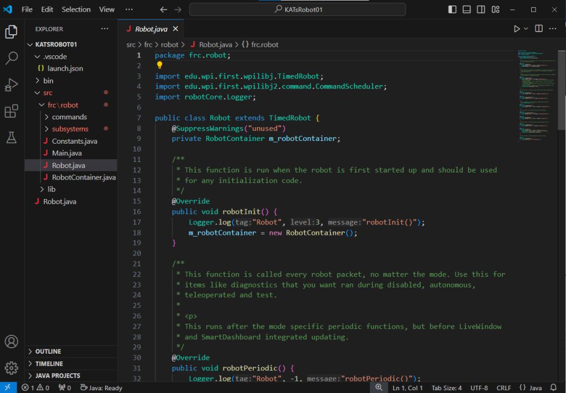Expand the lib folder

(71, 189)
